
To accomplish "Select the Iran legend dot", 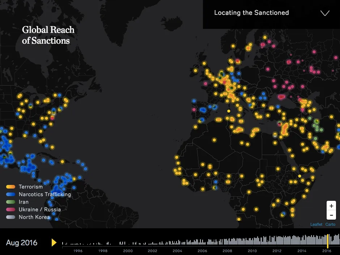I will tap(10, 202).
